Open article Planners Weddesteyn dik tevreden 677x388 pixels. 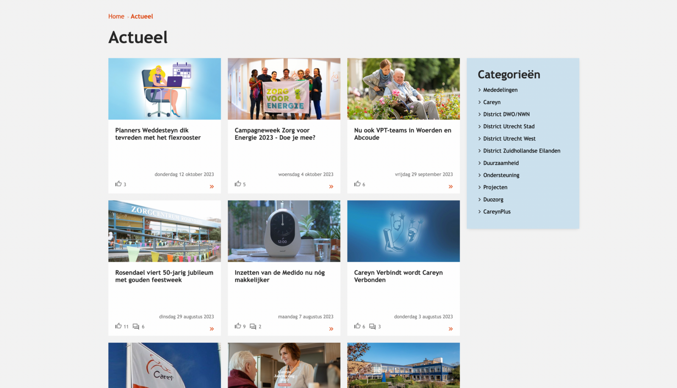pos(158,134)
